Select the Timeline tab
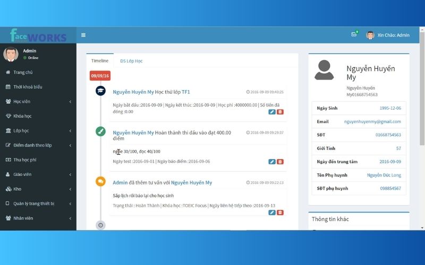425x265 pixels. click(x=100, y=61)
